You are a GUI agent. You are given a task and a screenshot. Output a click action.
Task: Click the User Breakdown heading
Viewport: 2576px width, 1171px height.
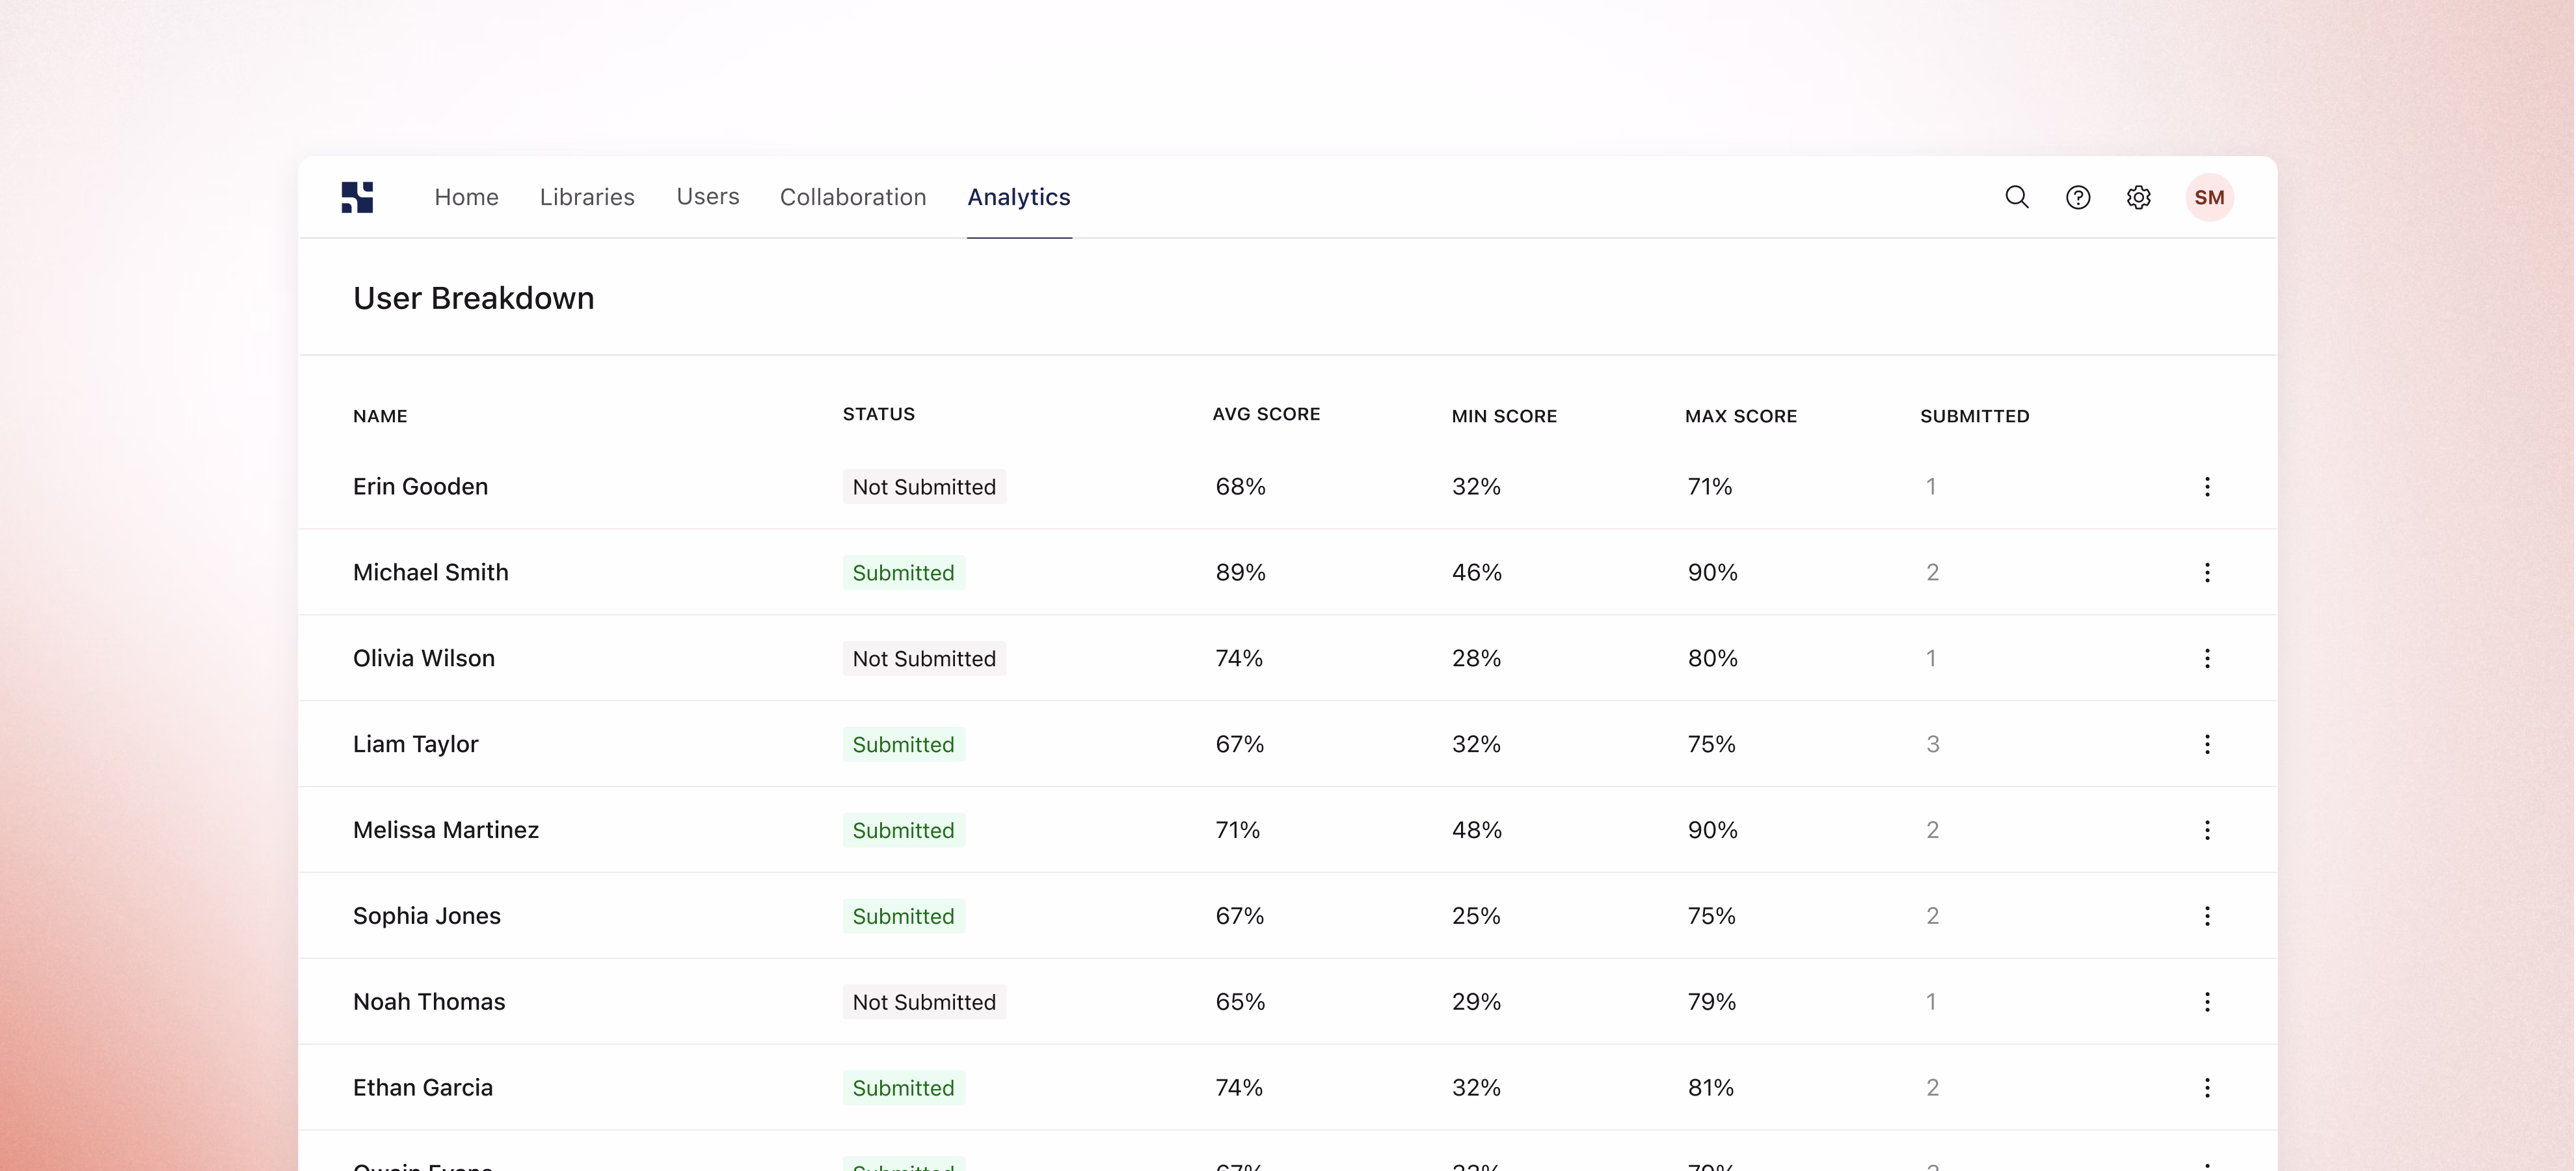tap(474, 298)
